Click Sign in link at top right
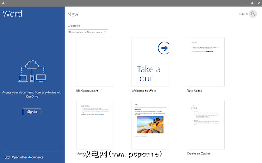Image resolution: width=262 pixels, height=163 pixels. (x=243, y=14)
